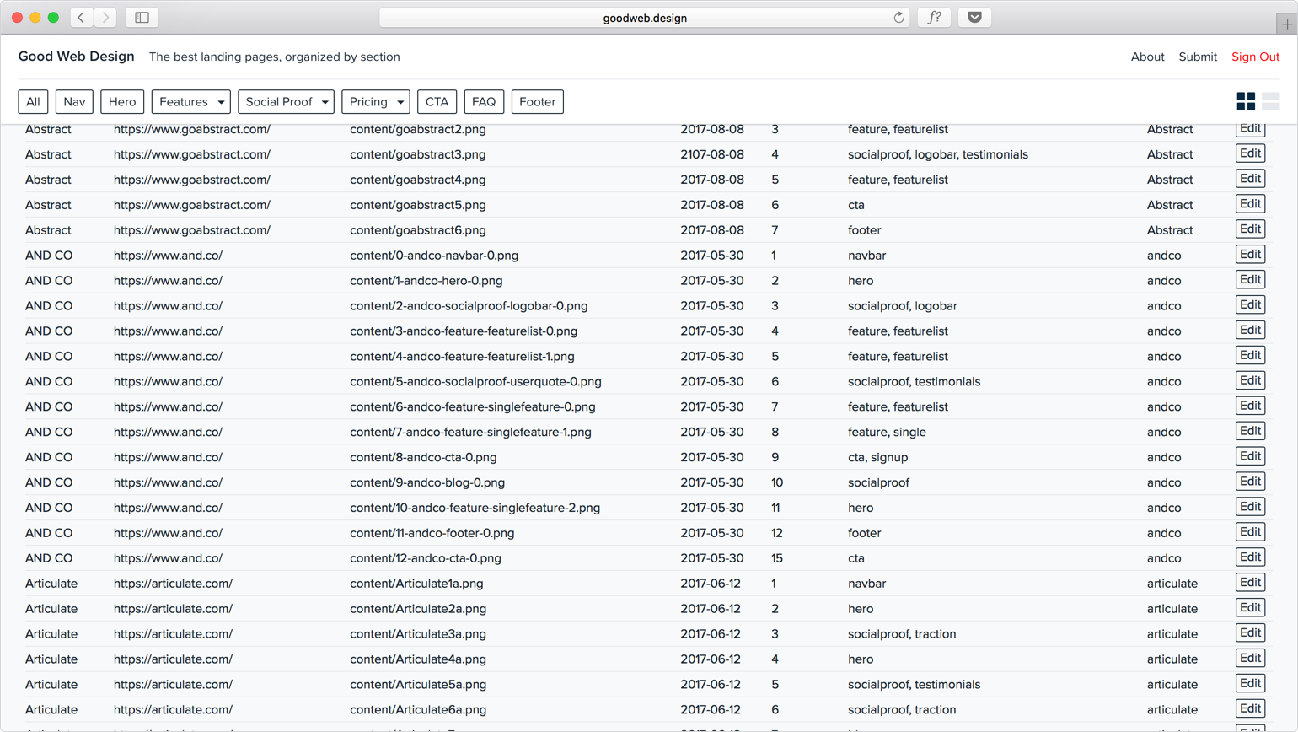Click content/7-andco-feature-singlefeature-1.png filename
The image size is (1298, 732).
coord(470,432)
